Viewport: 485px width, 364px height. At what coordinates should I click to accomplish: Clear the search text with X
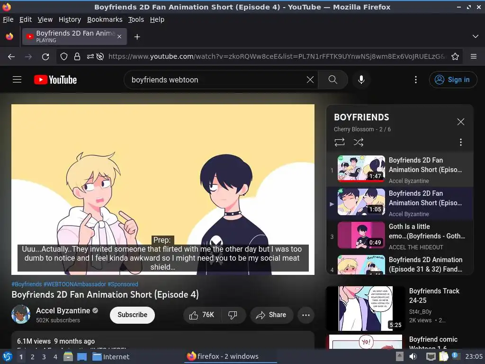(x=310, y=80)
